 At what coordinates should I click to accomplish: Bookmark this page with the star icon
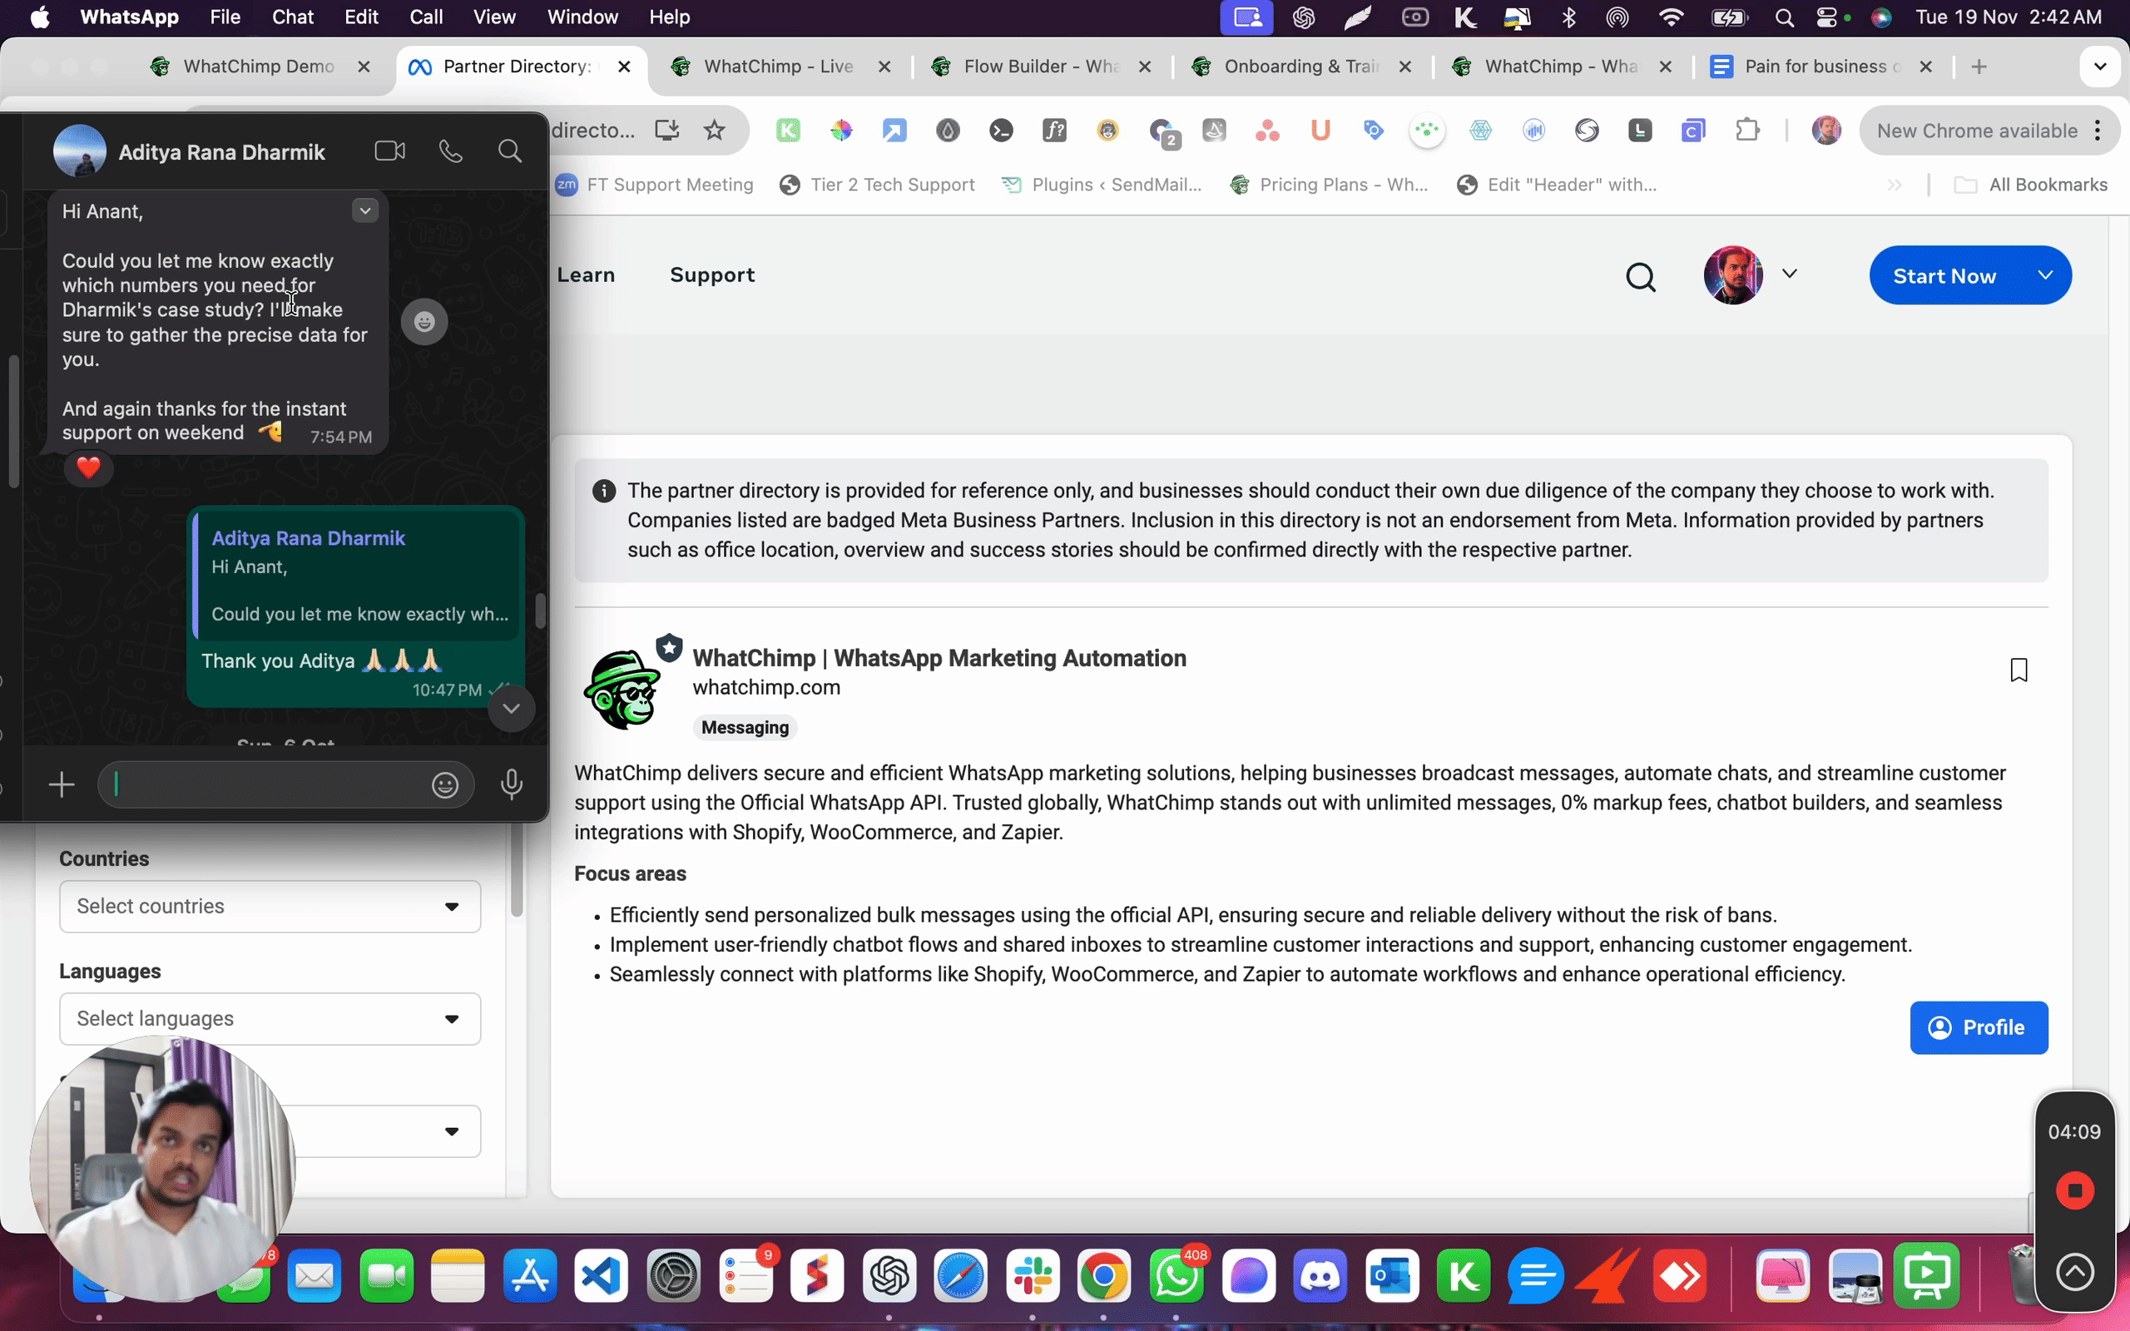click(714, 131)
